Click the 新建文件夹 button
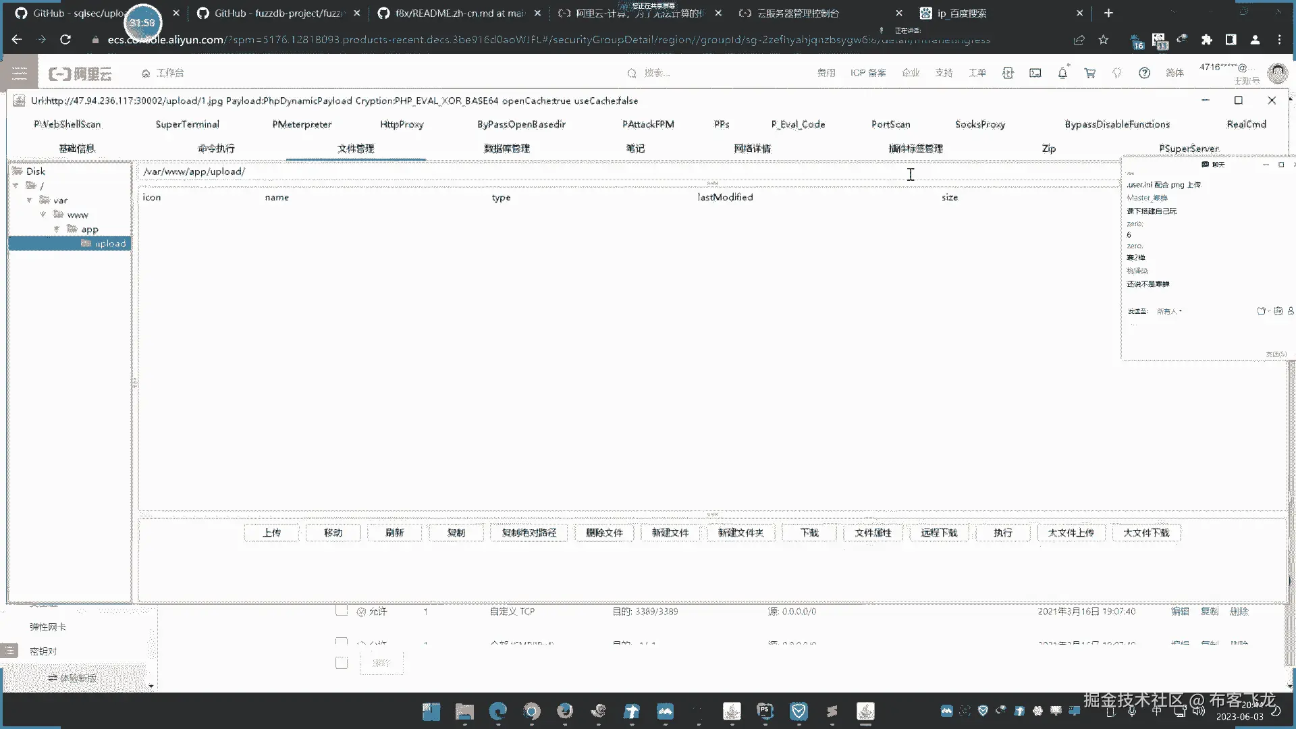 [x=740, y=533]
